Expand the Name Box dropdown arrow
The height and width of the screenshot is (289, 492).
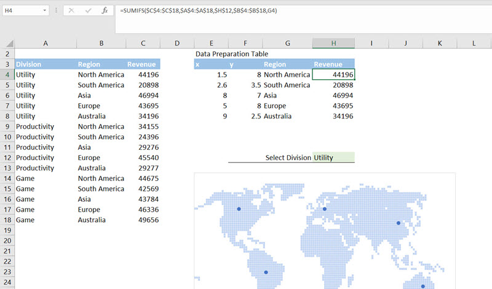[x=45, y=11]
